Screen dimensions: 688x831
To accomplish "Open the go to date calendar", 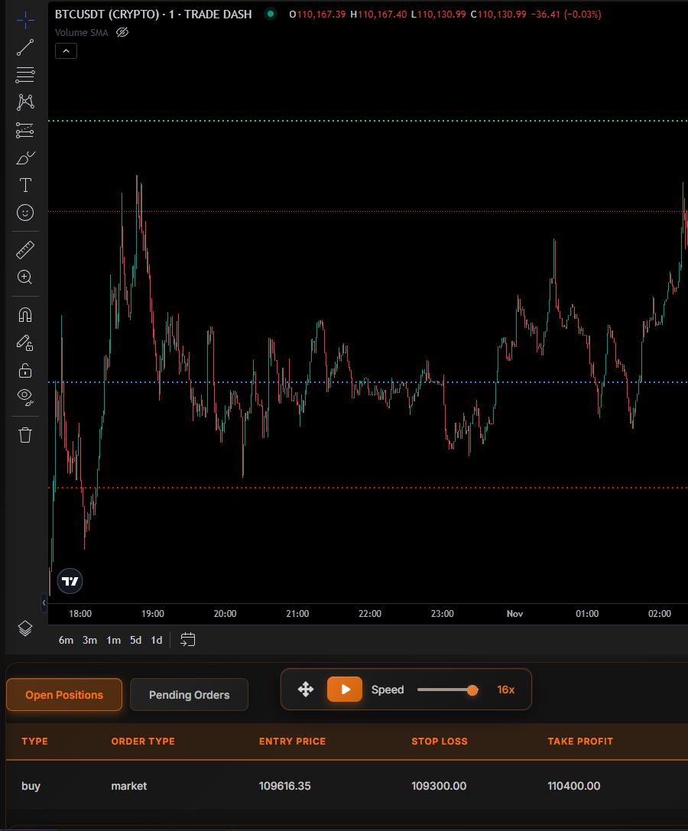I will (x=187, y=640).
